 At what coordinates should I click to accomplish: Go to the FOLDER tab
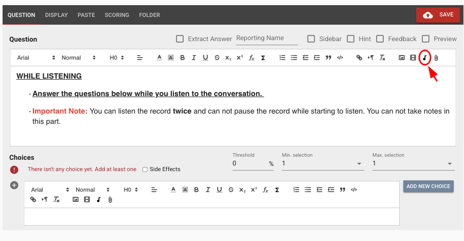(x=150, y=15)
